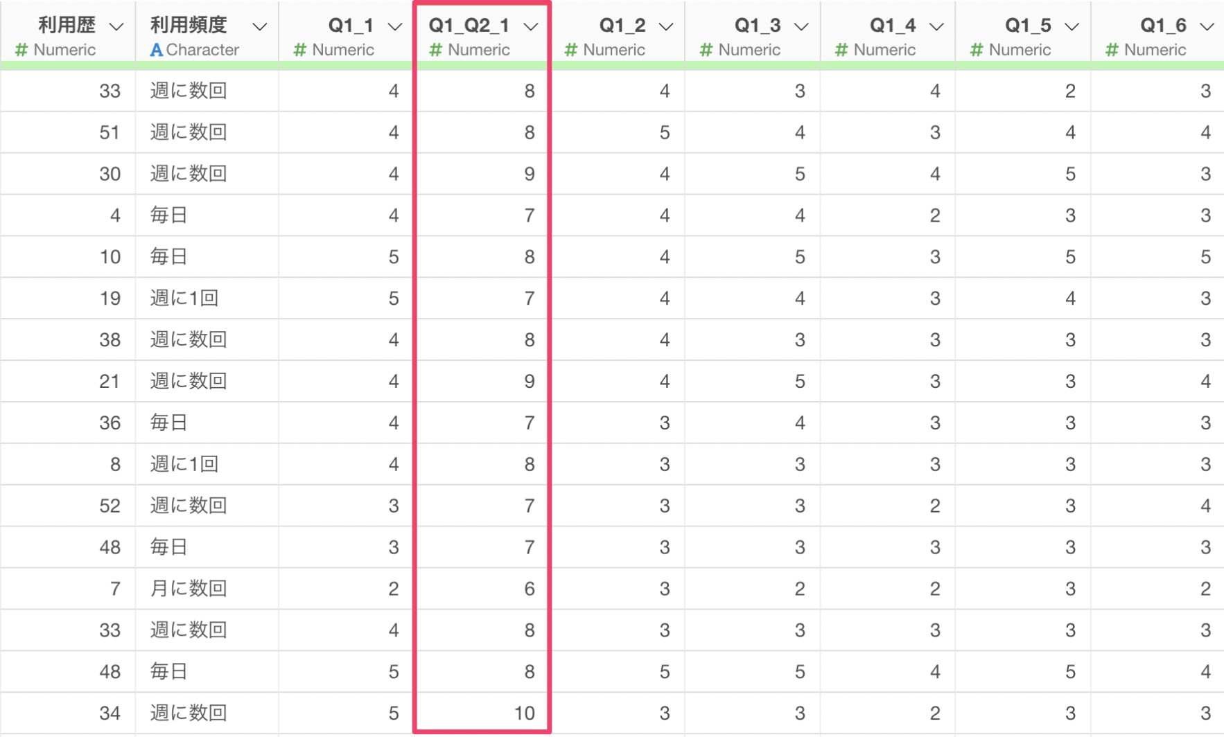Expand the Q1_6 column chevron
Image resolution: width=1224 pixels, height=737 pixels.
(1207, 26)
